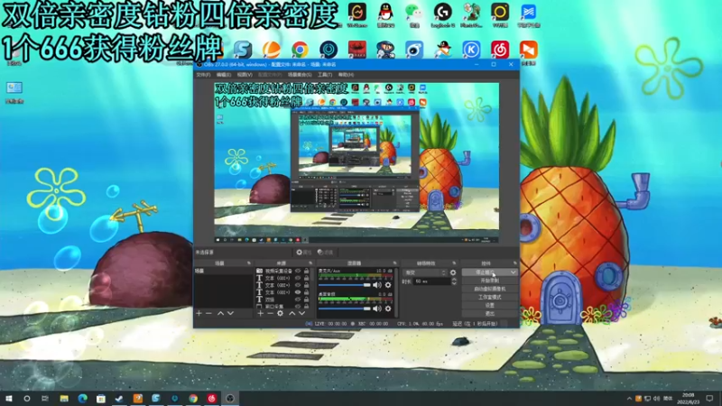Open the Logitech G HUB desktop shortcut
Screen dimensions: 722x406
click(442, 13)
